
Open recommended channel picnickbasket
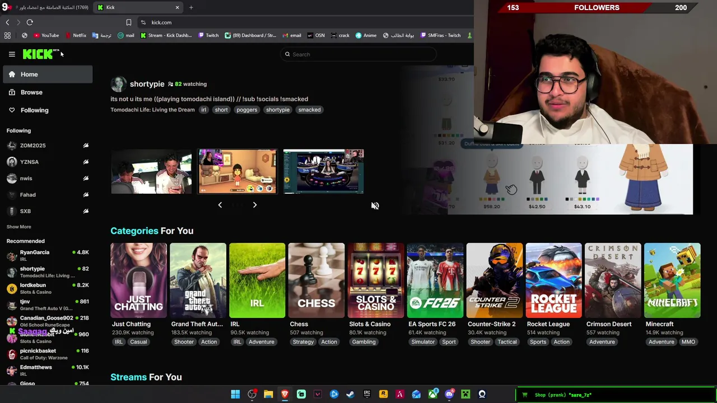48,354
